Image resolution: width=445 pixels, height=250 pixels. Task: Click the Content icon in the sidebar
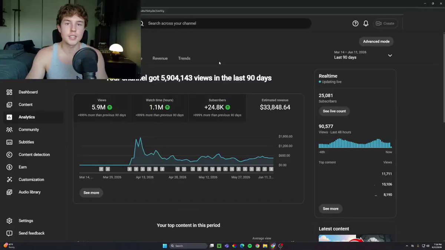10,105
